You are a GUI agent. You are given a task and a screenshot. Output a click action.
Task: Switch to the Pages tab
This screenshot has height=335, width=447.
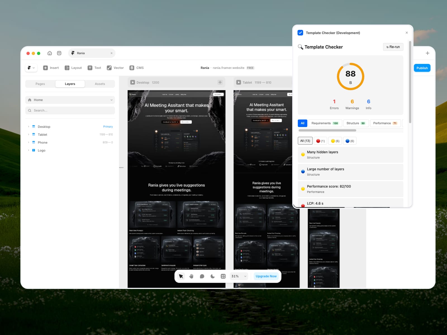pyautogui.click(x=40, y=84)
